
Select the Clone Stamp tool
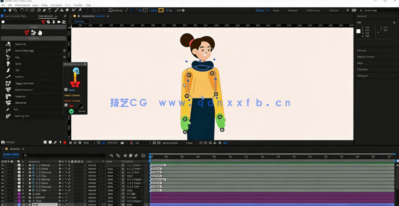62,10
